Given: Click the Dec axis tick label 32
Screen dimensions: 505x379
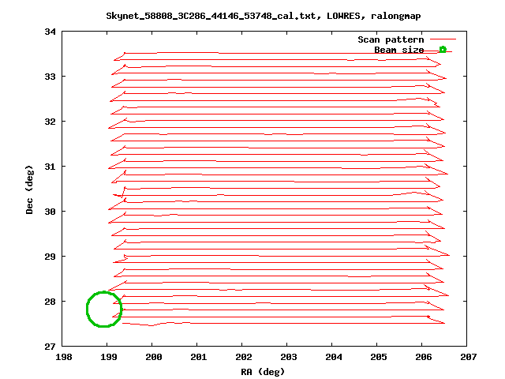Looking at the screenshot, I should pyautogui.click(x=50, y=122).
